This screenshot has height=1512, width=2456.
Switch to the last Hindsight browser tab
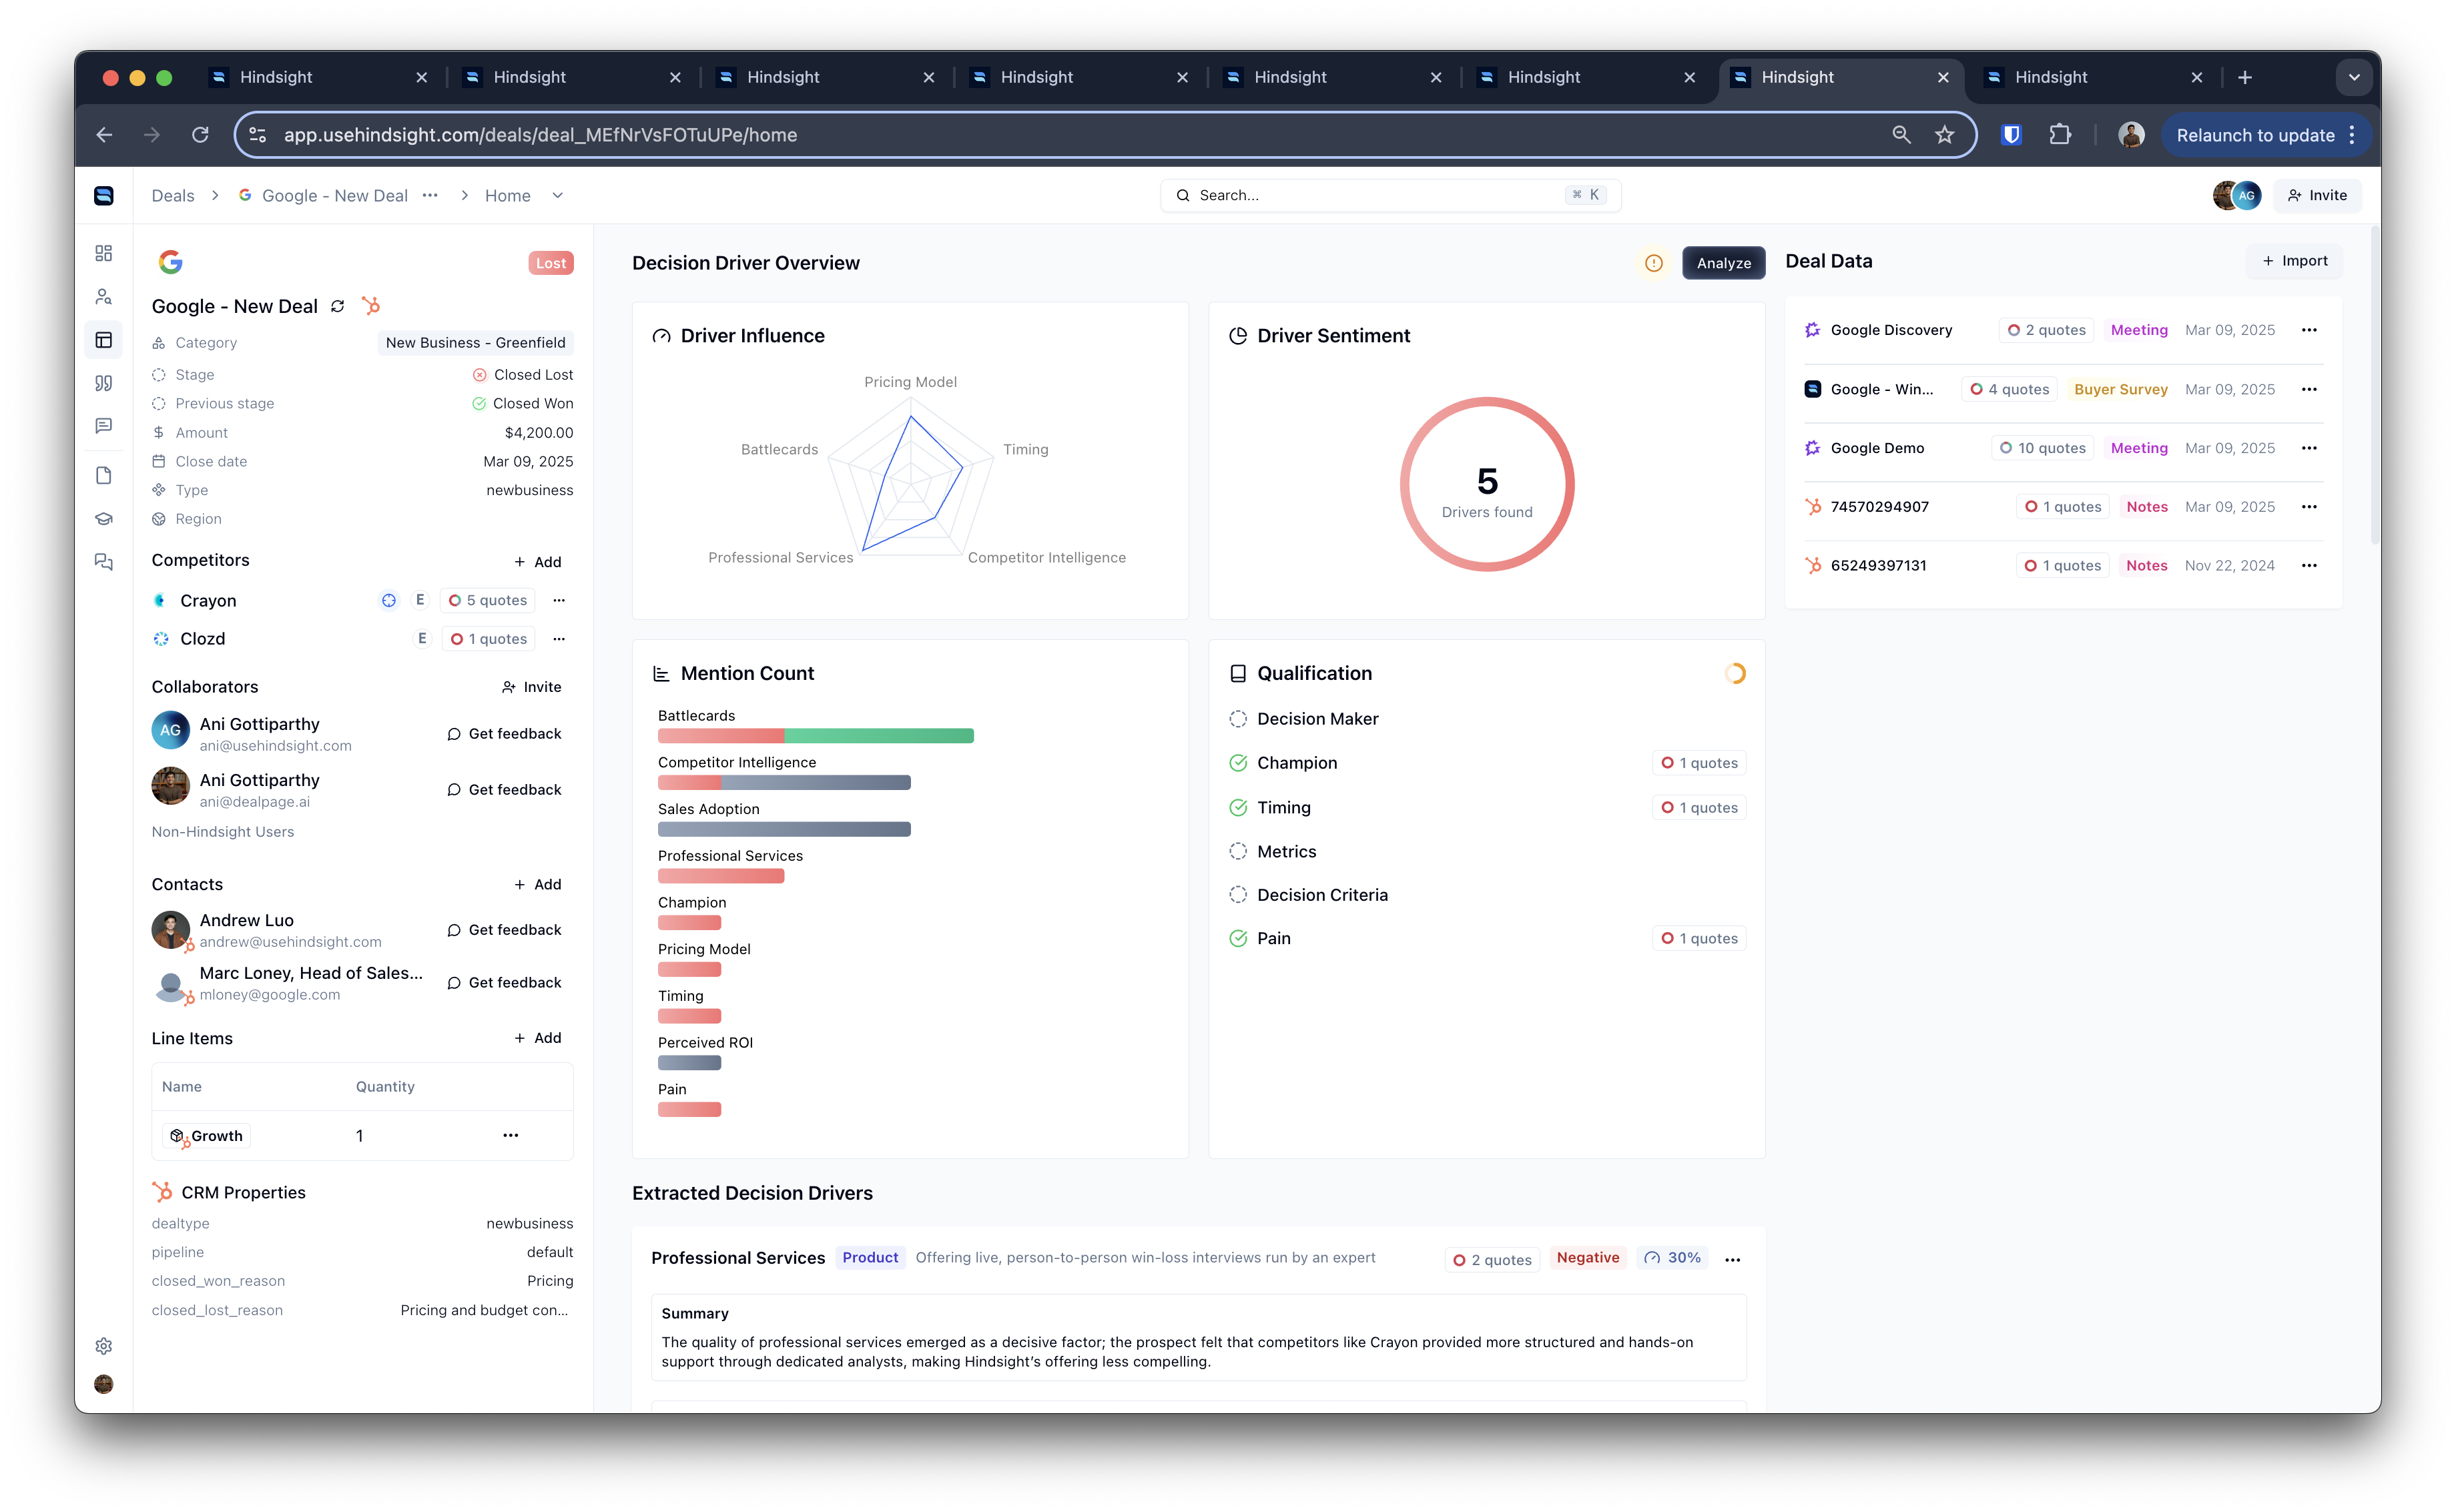[2093, 77]
